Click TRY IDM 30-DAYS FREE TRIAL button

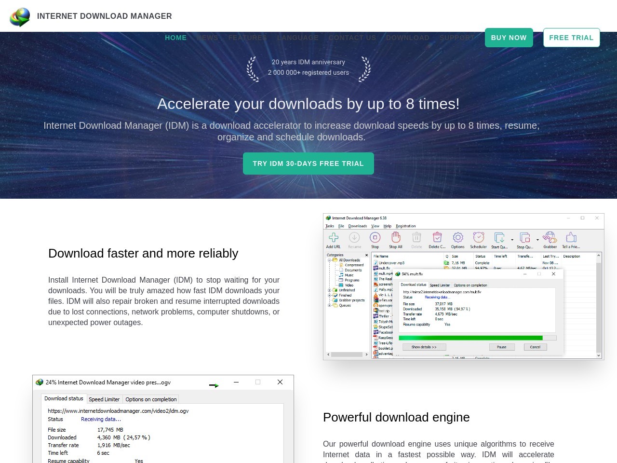308,163
